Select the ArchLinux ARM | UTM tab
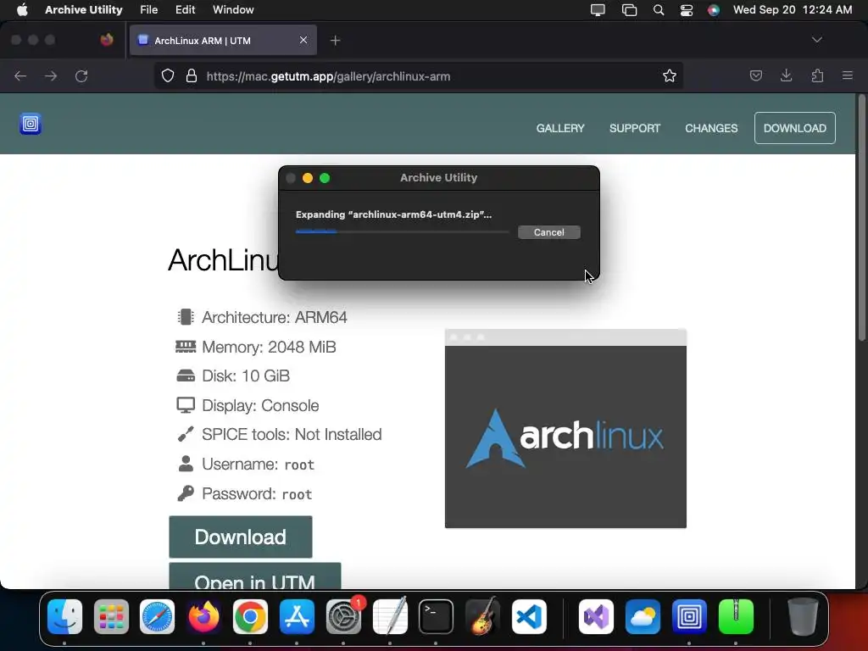This screenshot has height=651, width=868. 223,41
